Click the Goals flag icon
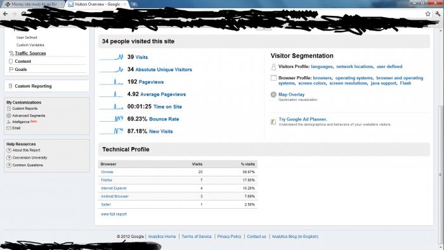444x250 pixels. tap(11, 69)
